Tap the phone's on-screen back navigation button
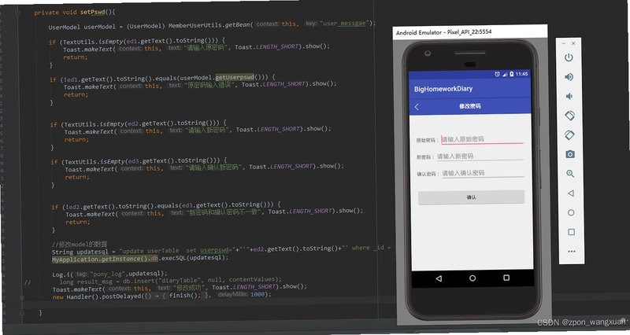The image size is (630, 335). click(439, 278)
